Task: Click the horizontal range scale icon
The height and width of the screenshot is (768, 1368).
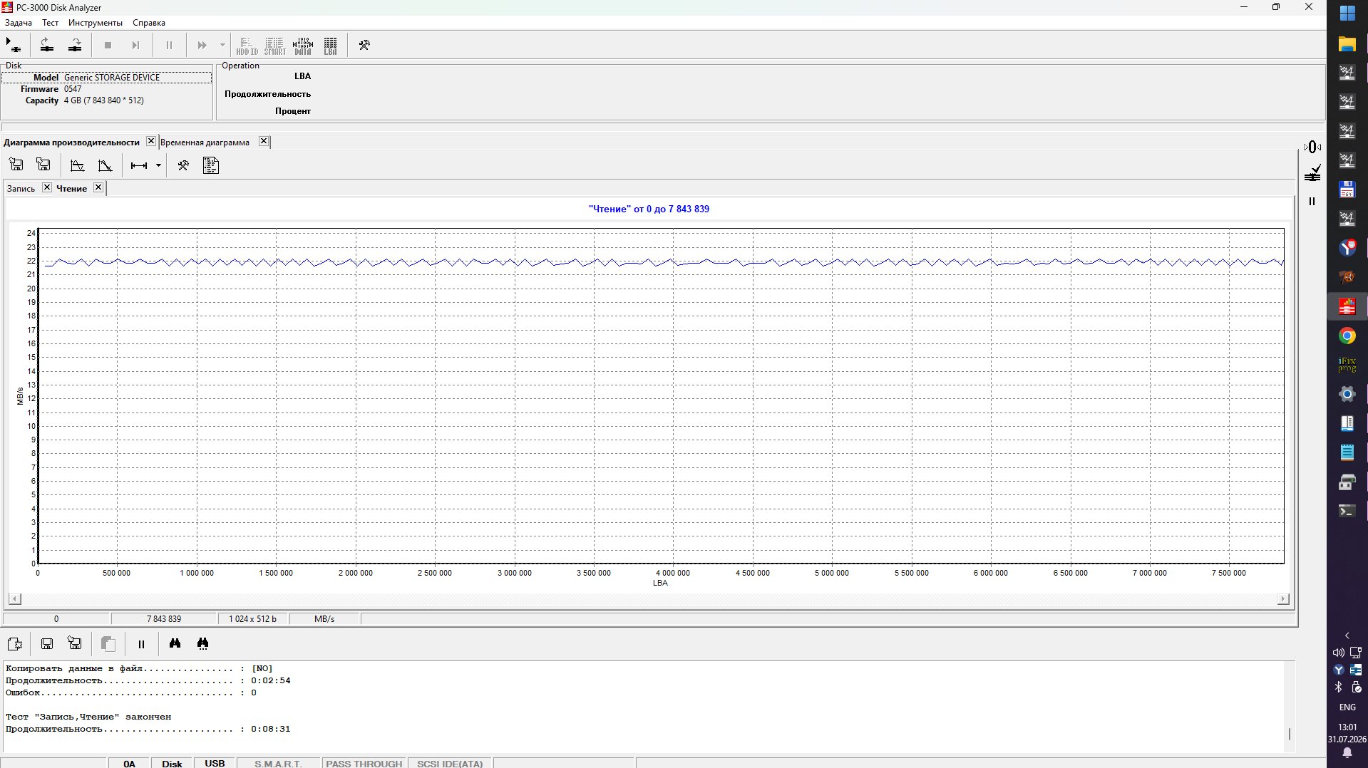Action: tap(139, 165)
